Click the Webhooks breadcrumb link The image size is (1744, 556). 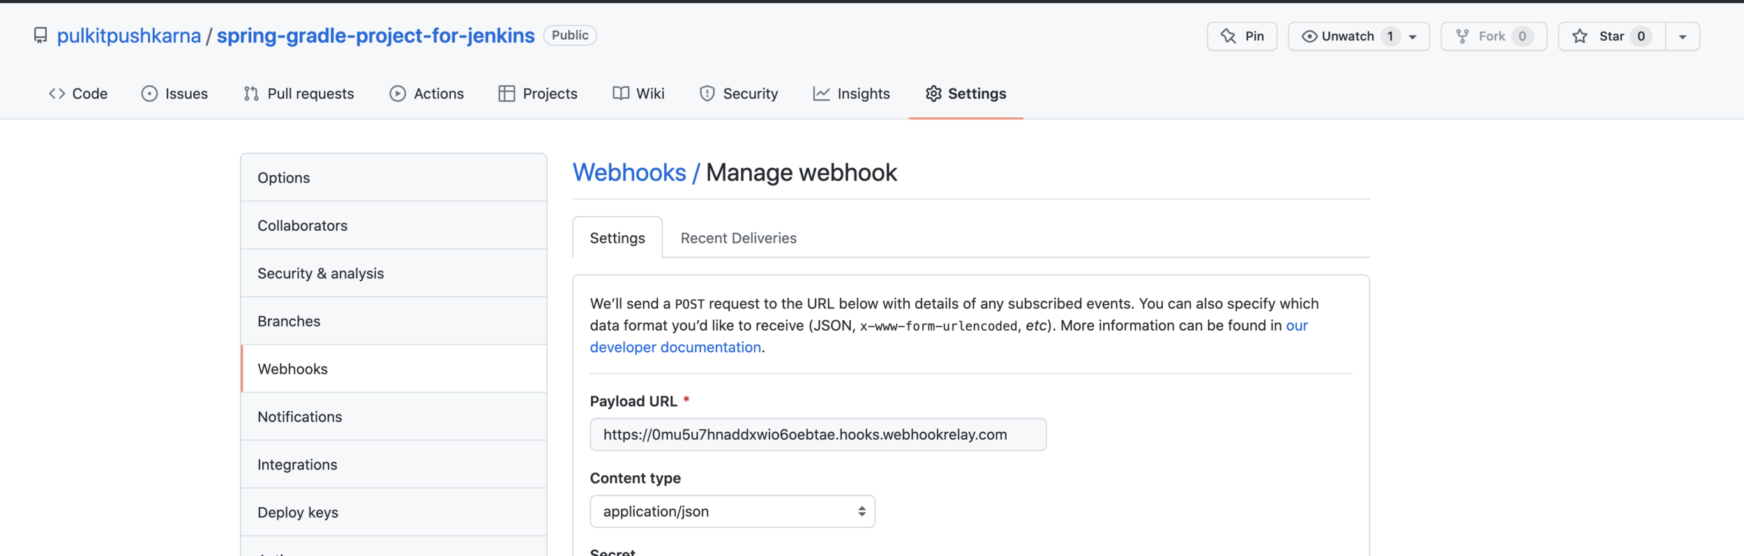click(x=629, y=172)
